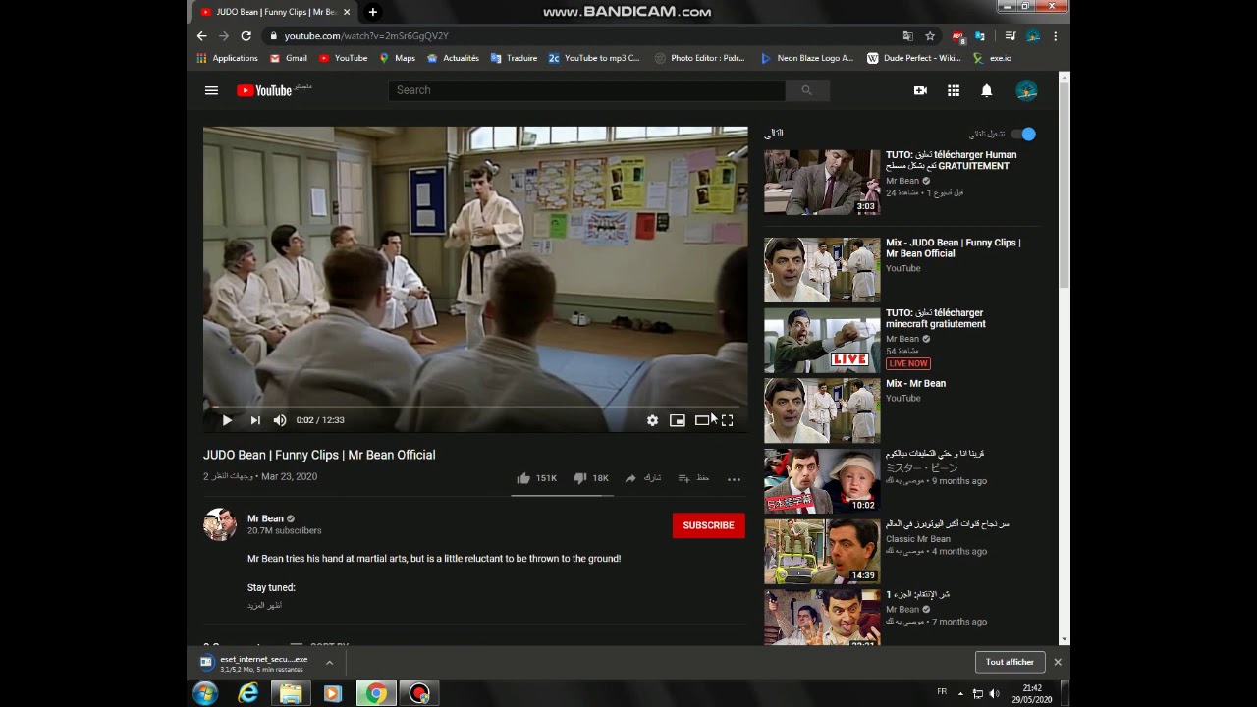Click the address bar URL
Image resolution: width=1257 pixels, height=707 pixels.
[x=366, y=36]
